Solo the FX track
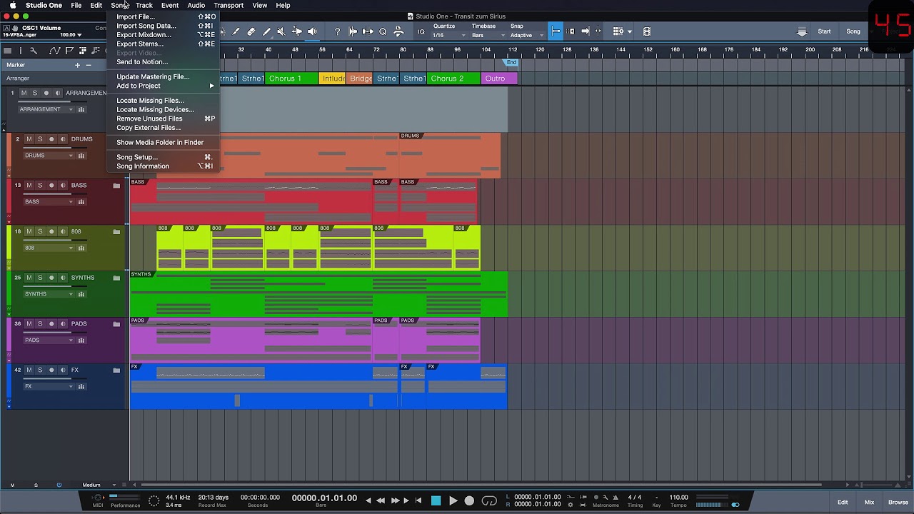914x514 pixels. (40, 371)
